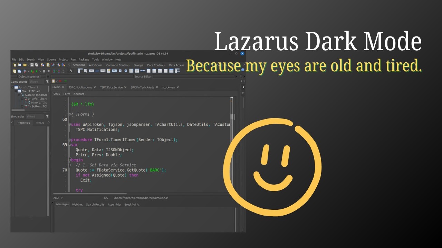Fold the 'procedure TForm1.Timer1Timer' code block

coord(69,140)
